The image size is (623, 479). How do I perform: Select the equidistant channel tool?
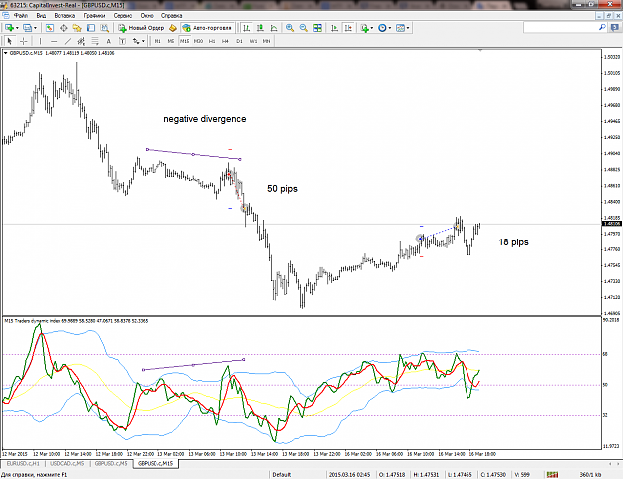(81, 41)
